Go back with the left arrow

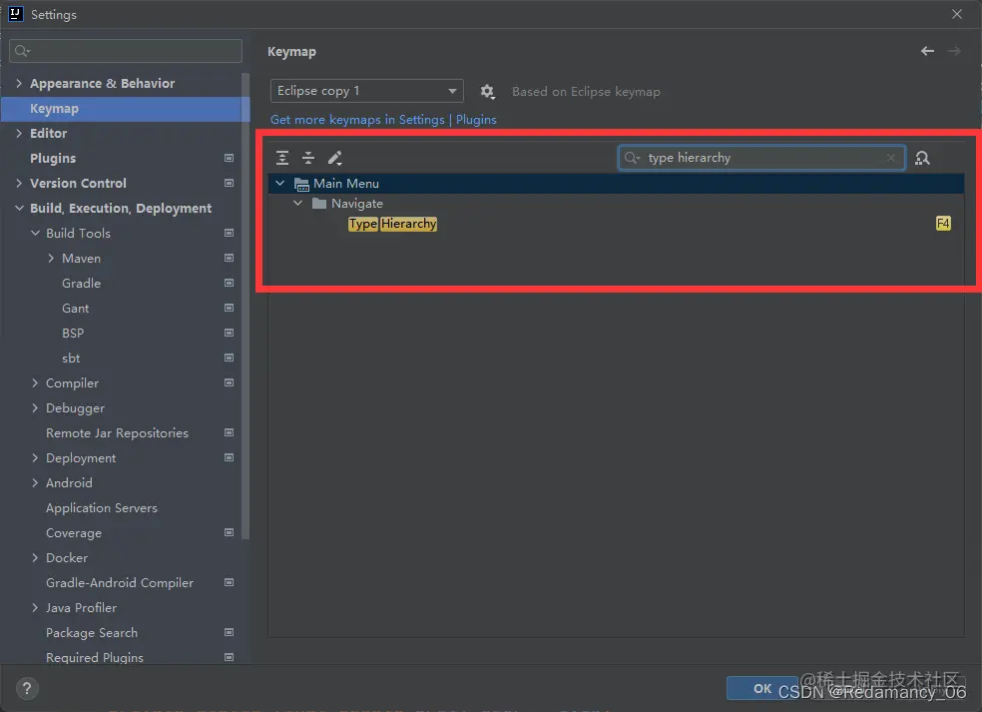point(927,51)
